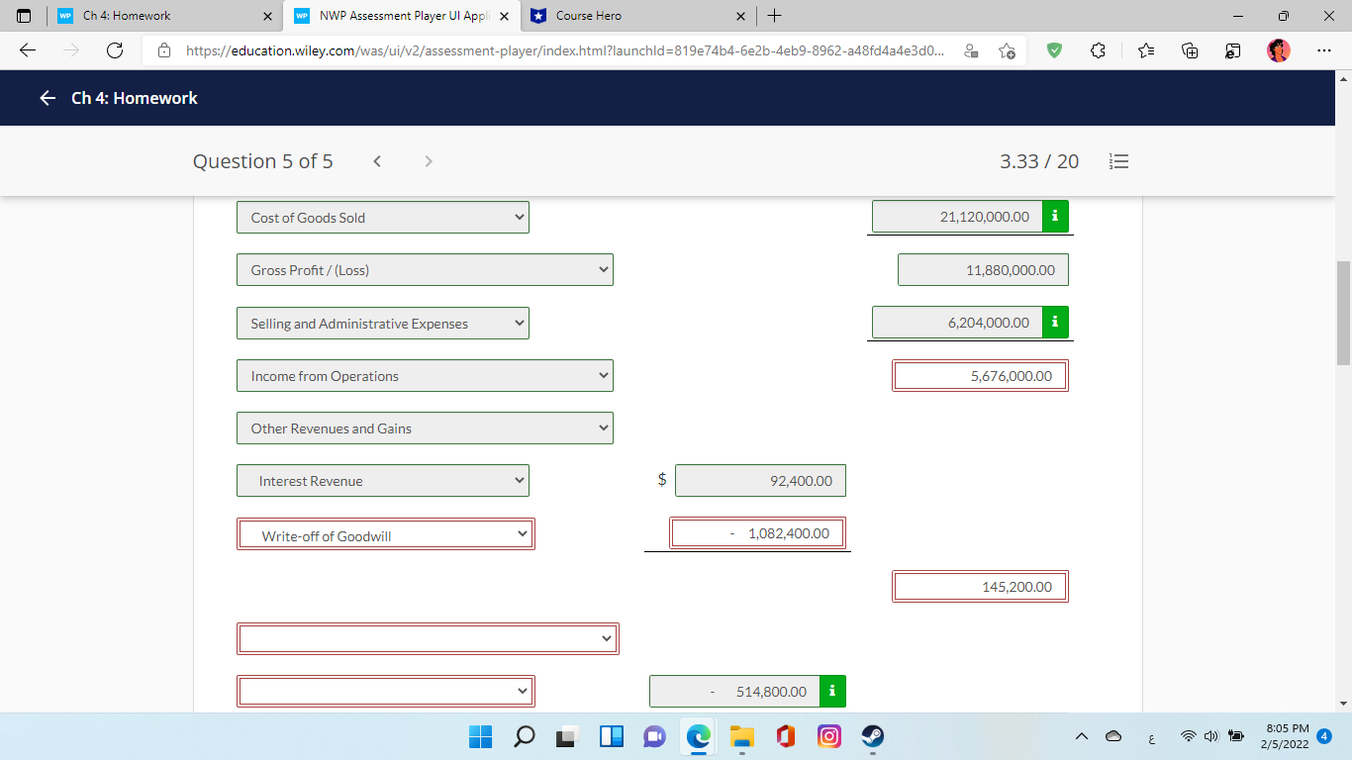Switch to the Ch 4: Homework tab
Screen dimensions: 1352x760
point(163,16)
